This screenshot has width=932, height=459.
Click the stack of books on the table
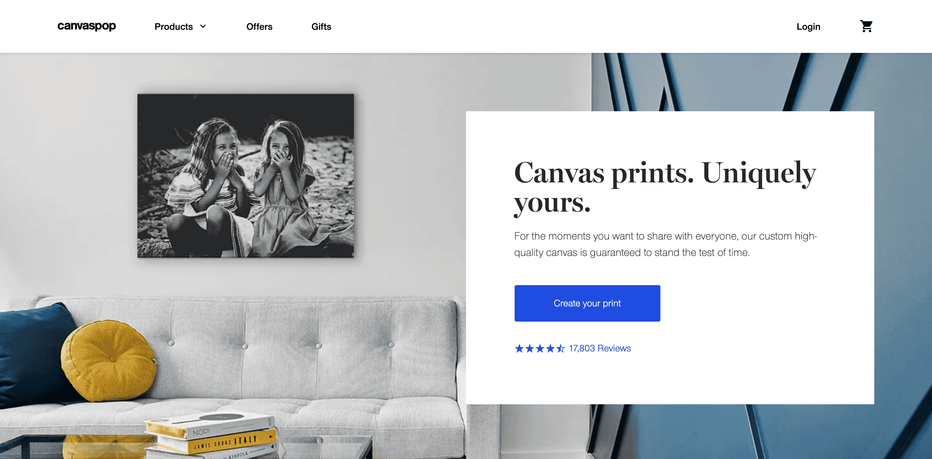212,436
